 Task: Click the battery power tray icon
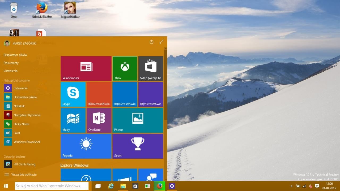[298, 186]
